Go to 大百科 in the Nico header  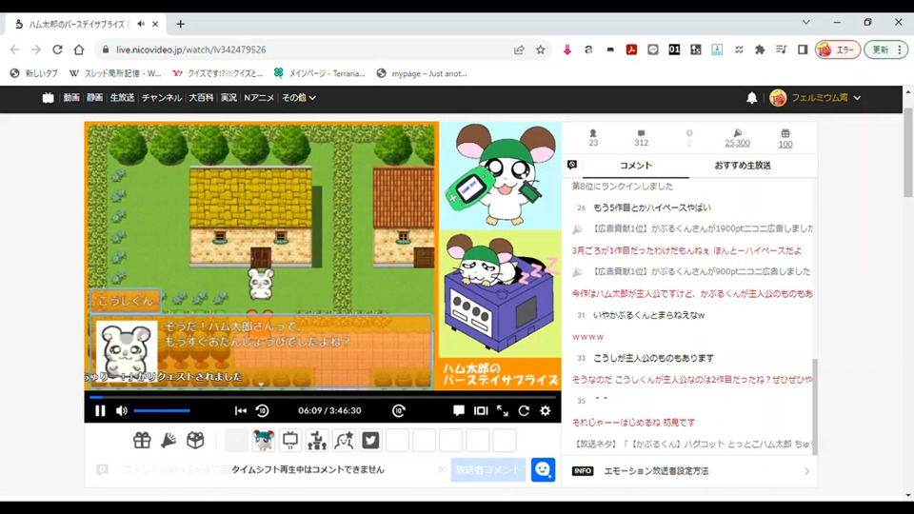(x=201, y=98)
